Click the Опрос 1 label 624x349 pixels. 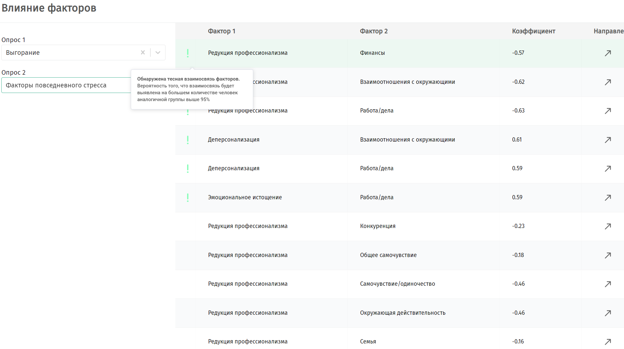(13, 40)
